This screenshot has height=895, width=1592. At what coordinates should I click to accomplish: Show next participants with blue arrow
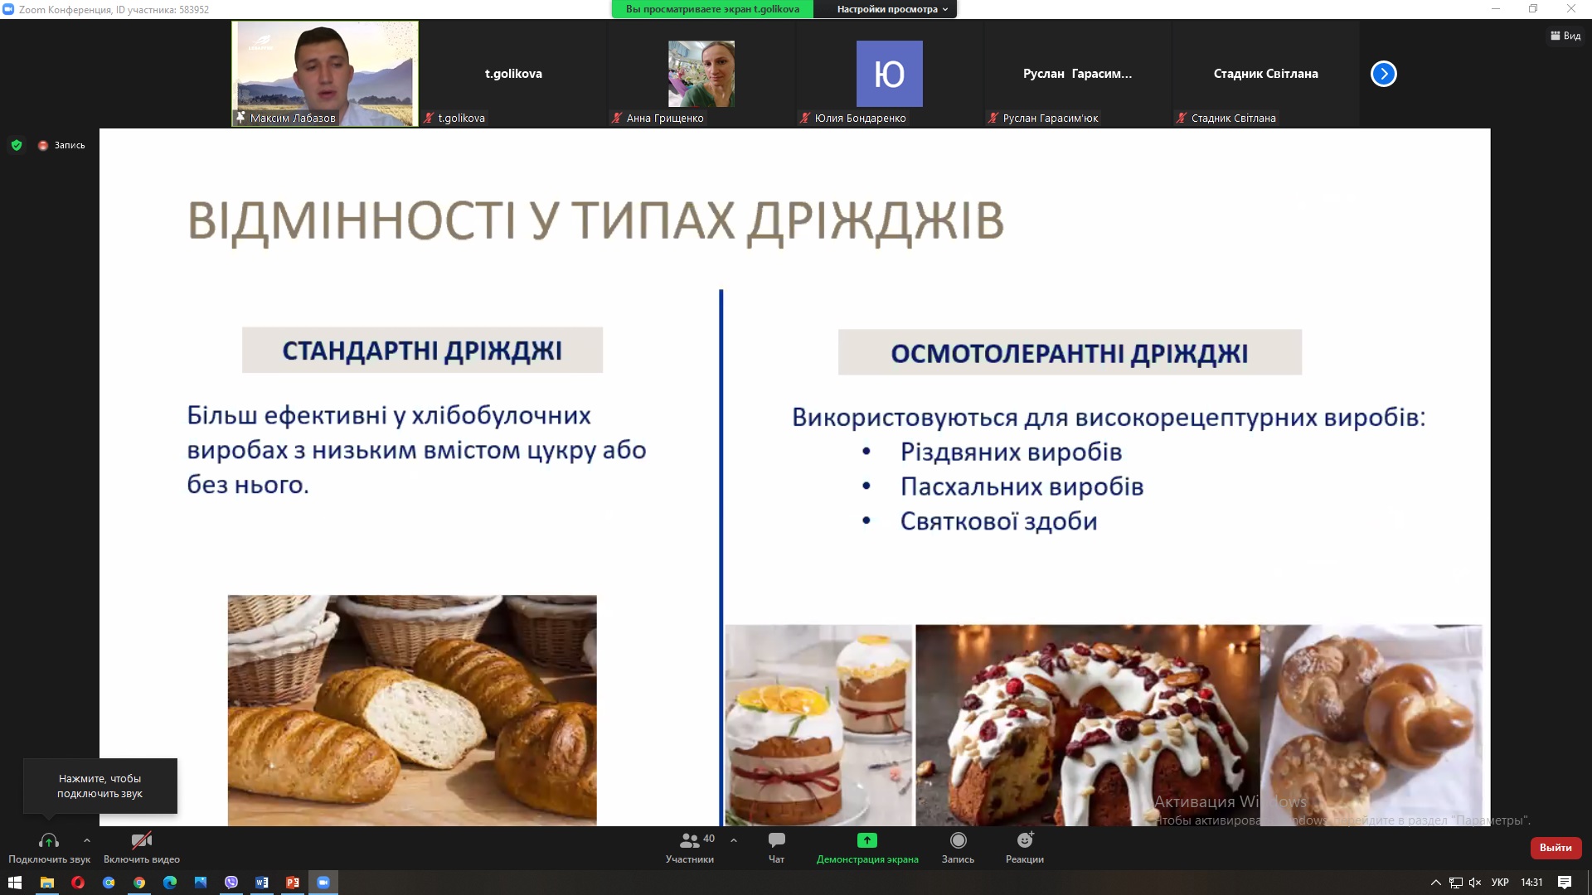point(1383,74)
